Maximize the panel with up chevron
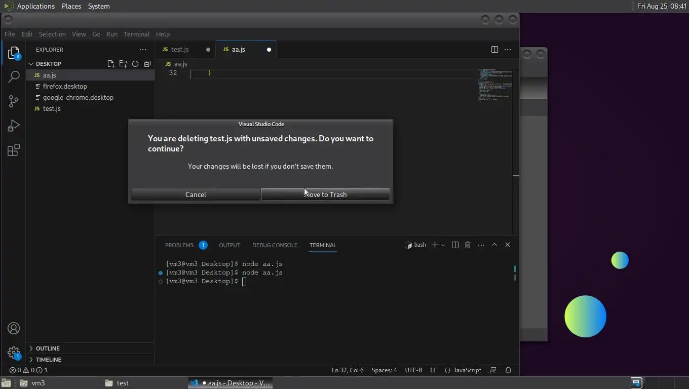Viewport: 689px width, 389px height. 494,245
